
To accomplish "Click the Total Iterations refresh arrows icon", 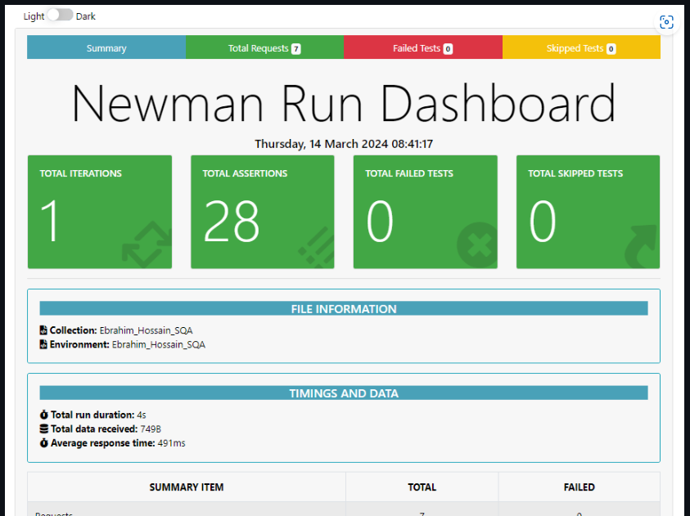I will click(x=146, y=245).
